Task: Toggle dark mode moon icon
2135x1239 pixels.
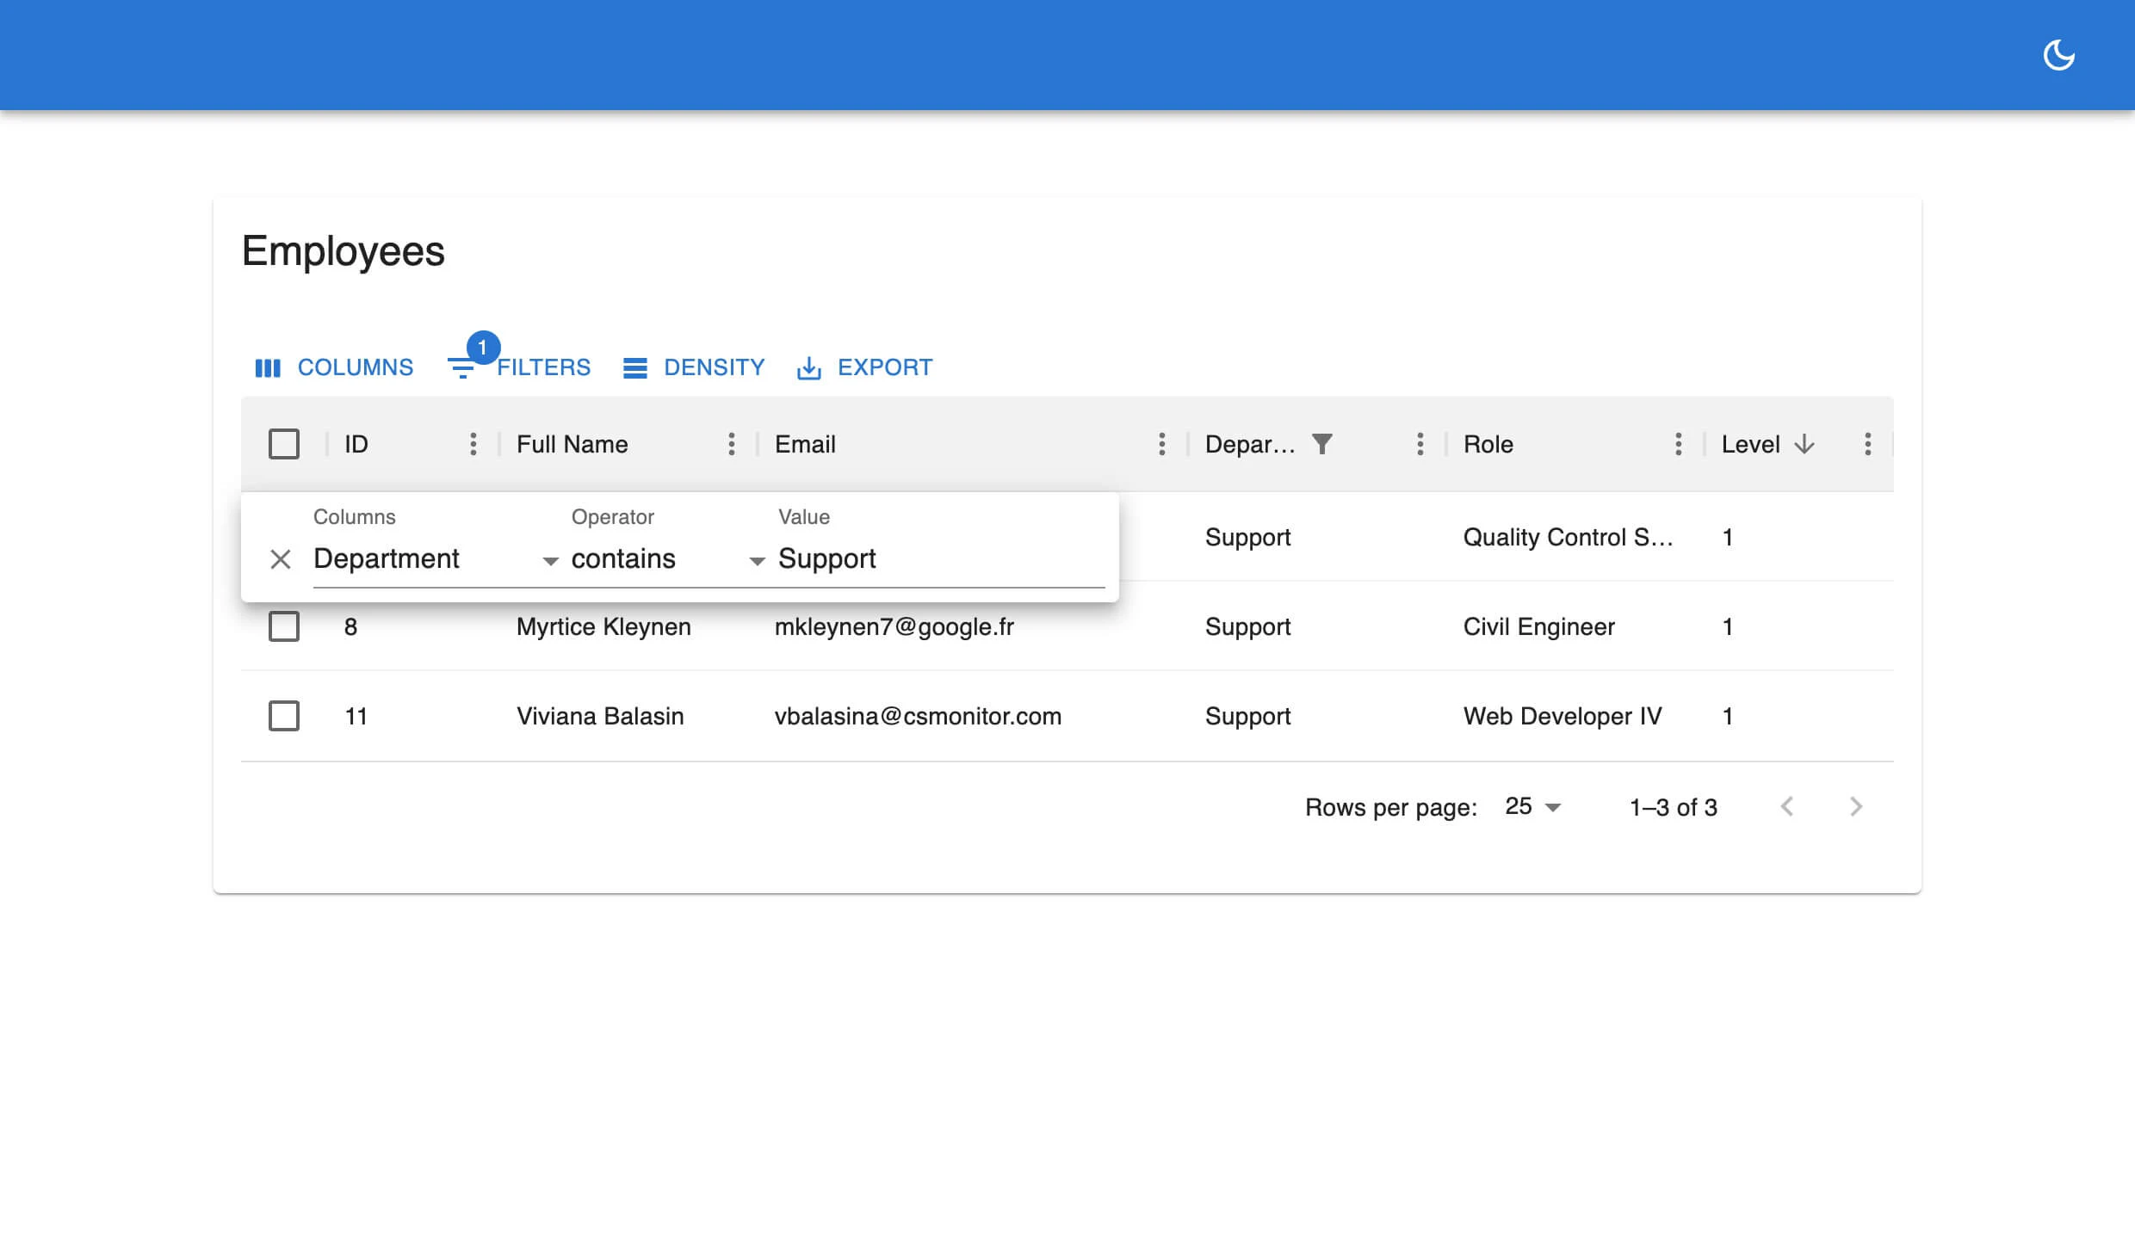Action: [x=2058, y=55]
